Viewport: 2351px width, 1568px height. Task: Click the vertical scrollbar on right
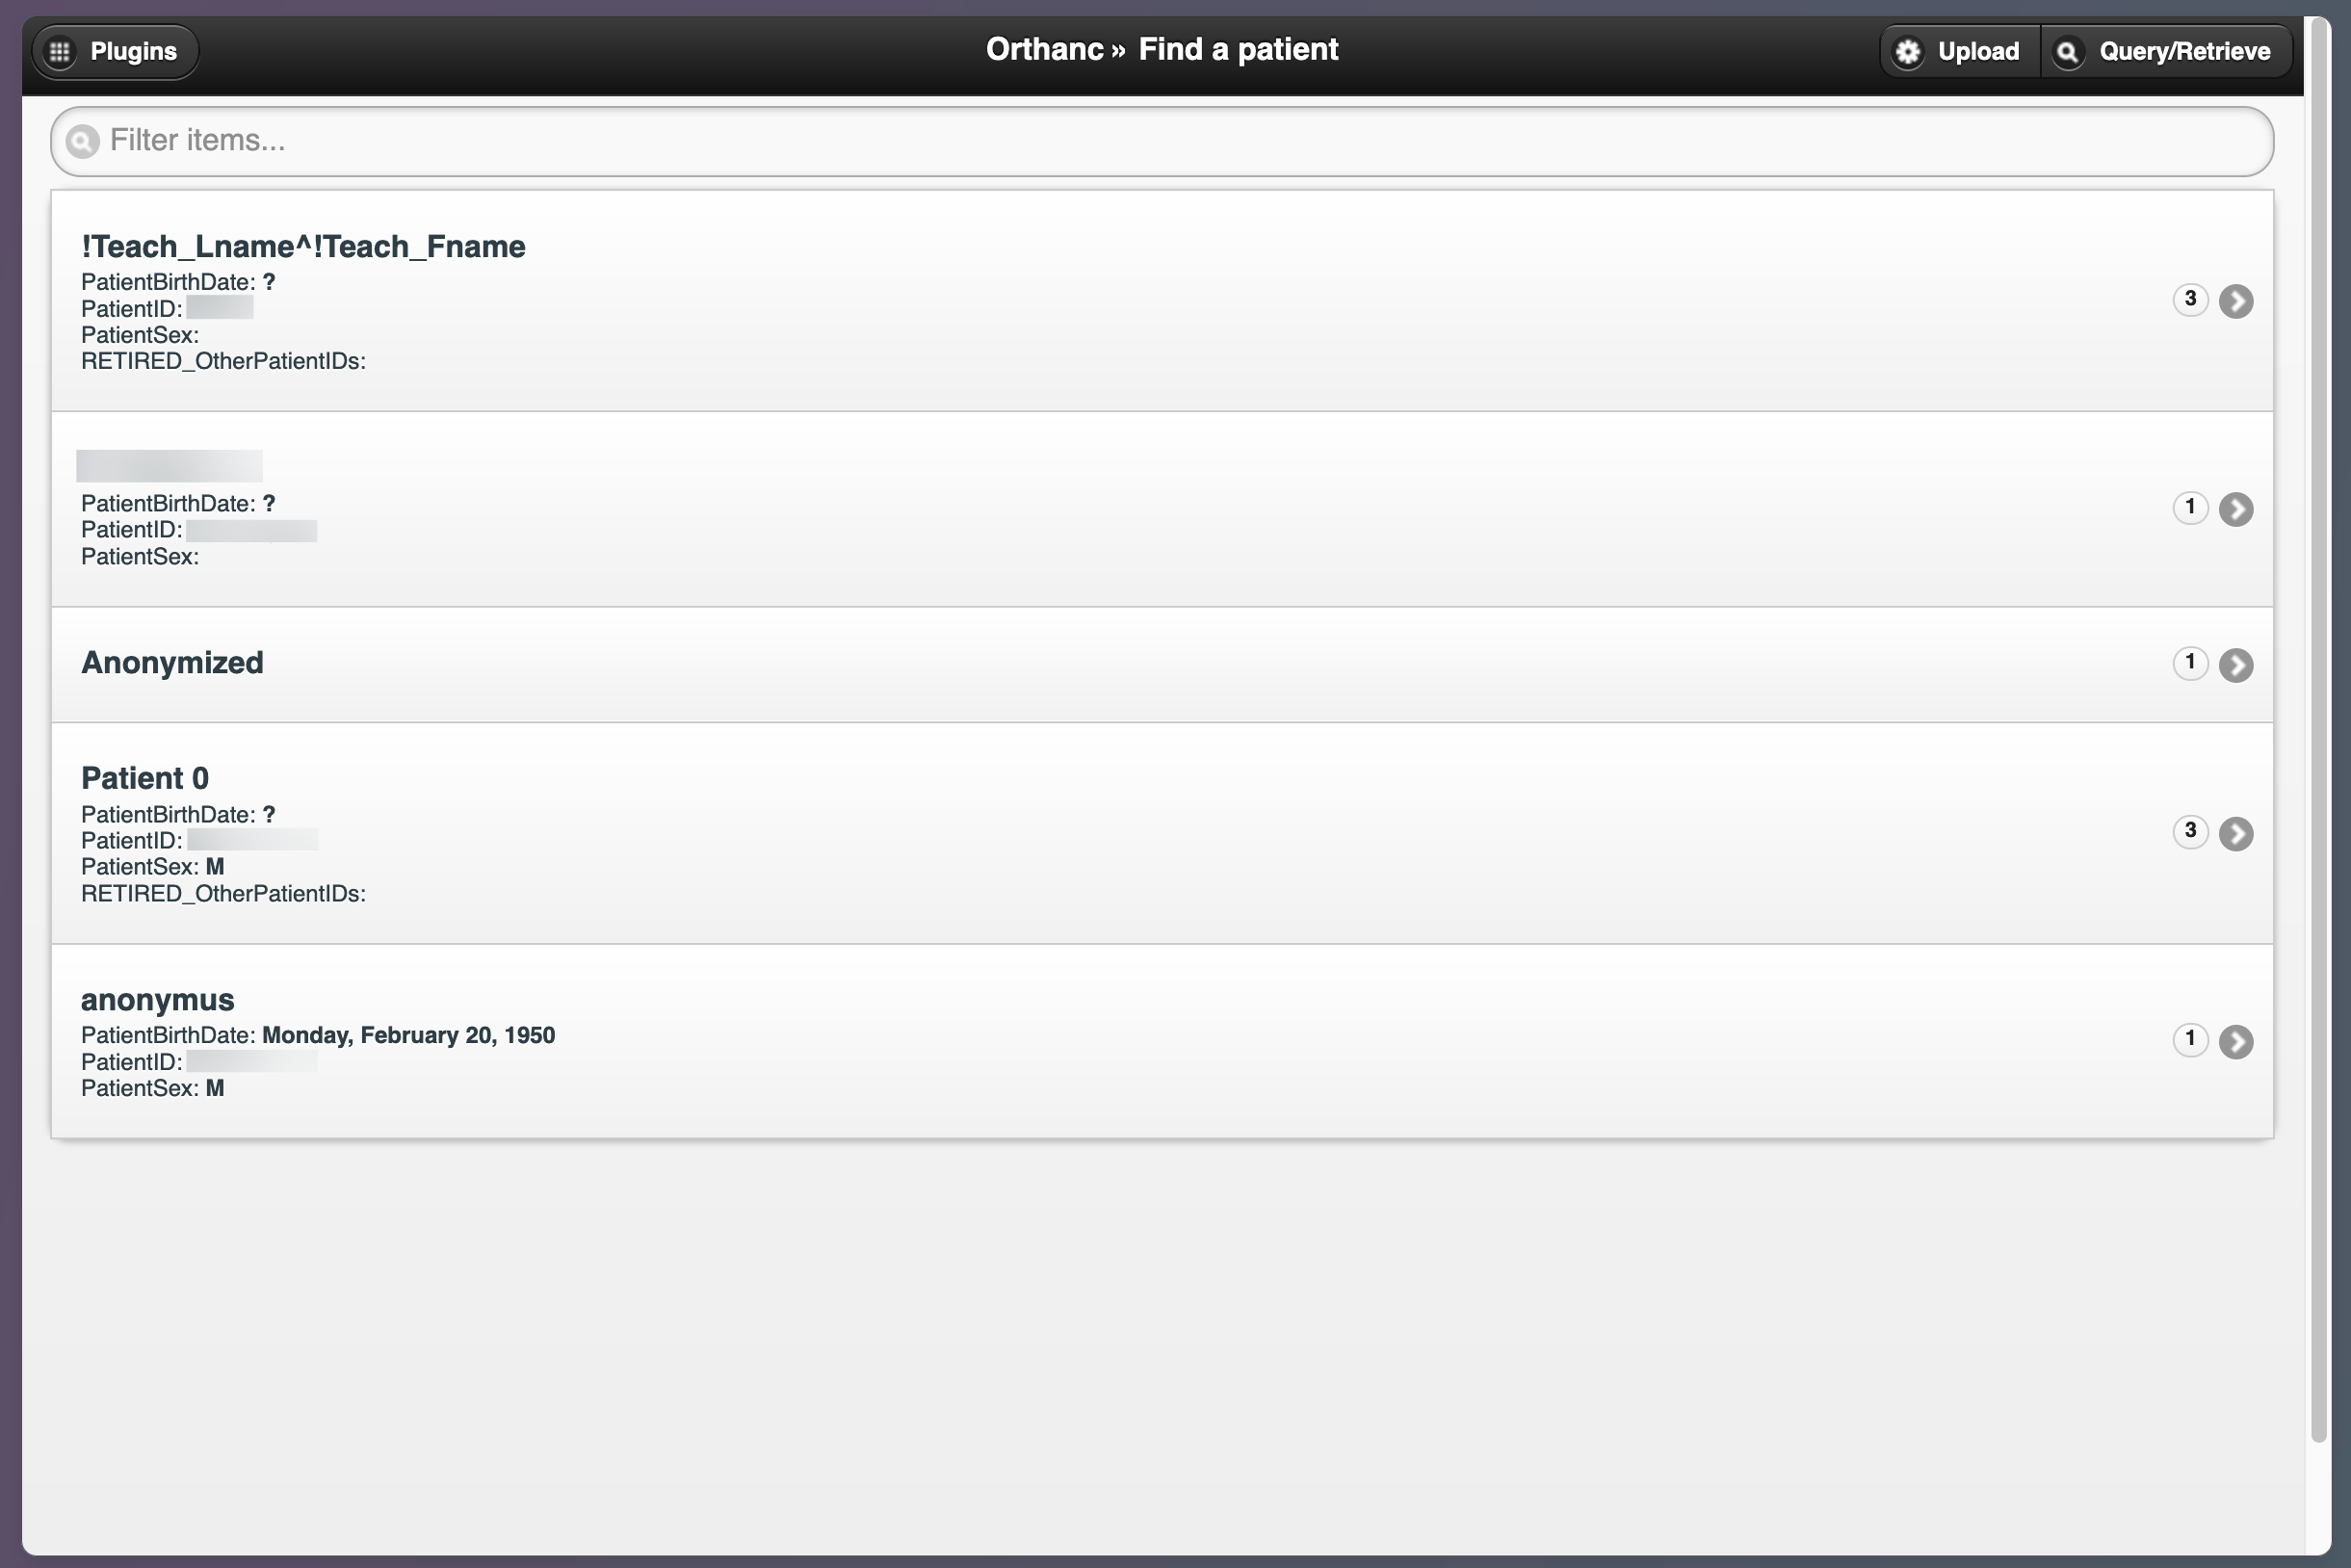pyautogui.click(x=2318, y=730)
